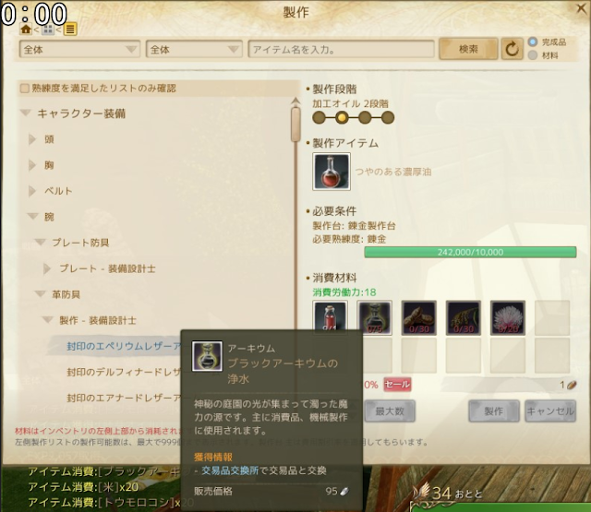The image size is (591, 512).
Task: Click the 消費労働力:18 text
Action: 344,292
